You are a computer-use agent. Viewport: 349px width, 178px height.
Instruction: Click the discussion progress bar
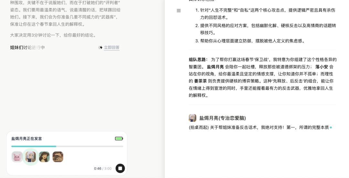click(x=67, y=146)
